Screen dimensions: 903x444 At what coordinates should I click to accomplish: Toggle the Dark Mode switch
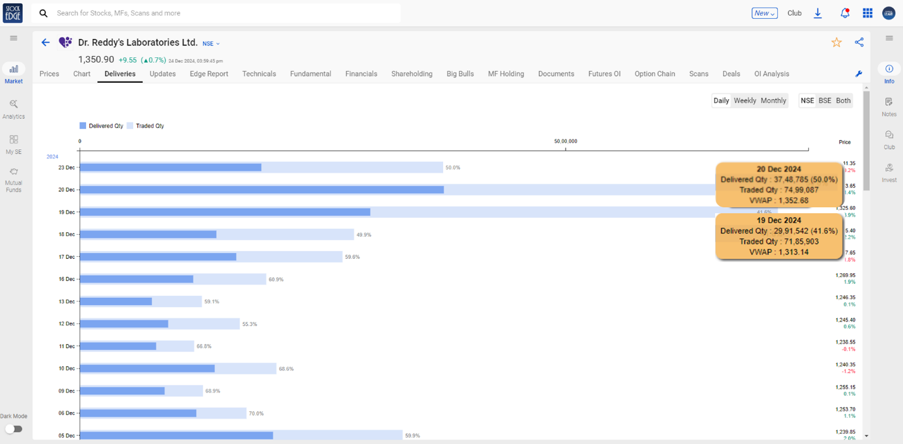(14, 428)
